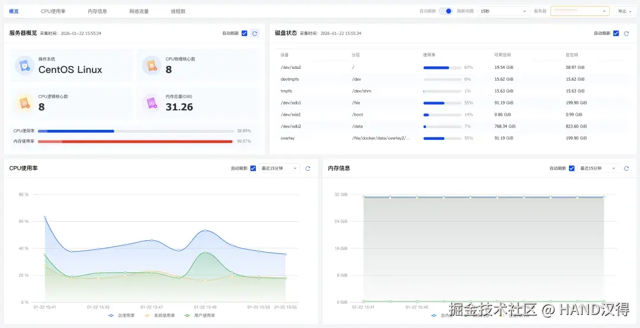Click refresh icon on 内存信息 chart
The height and width of the screenshot is (328, 640).
[x=626, y=168]
